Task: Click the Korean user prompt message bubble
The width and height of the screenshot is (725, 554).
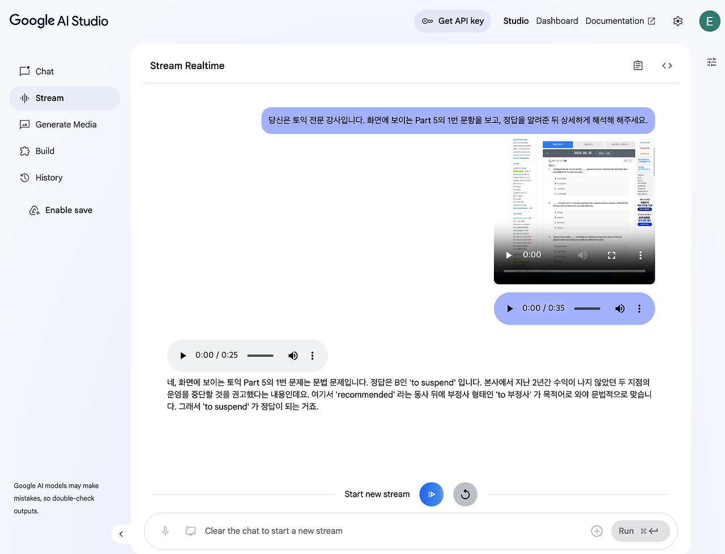Action: coord(458,121)
